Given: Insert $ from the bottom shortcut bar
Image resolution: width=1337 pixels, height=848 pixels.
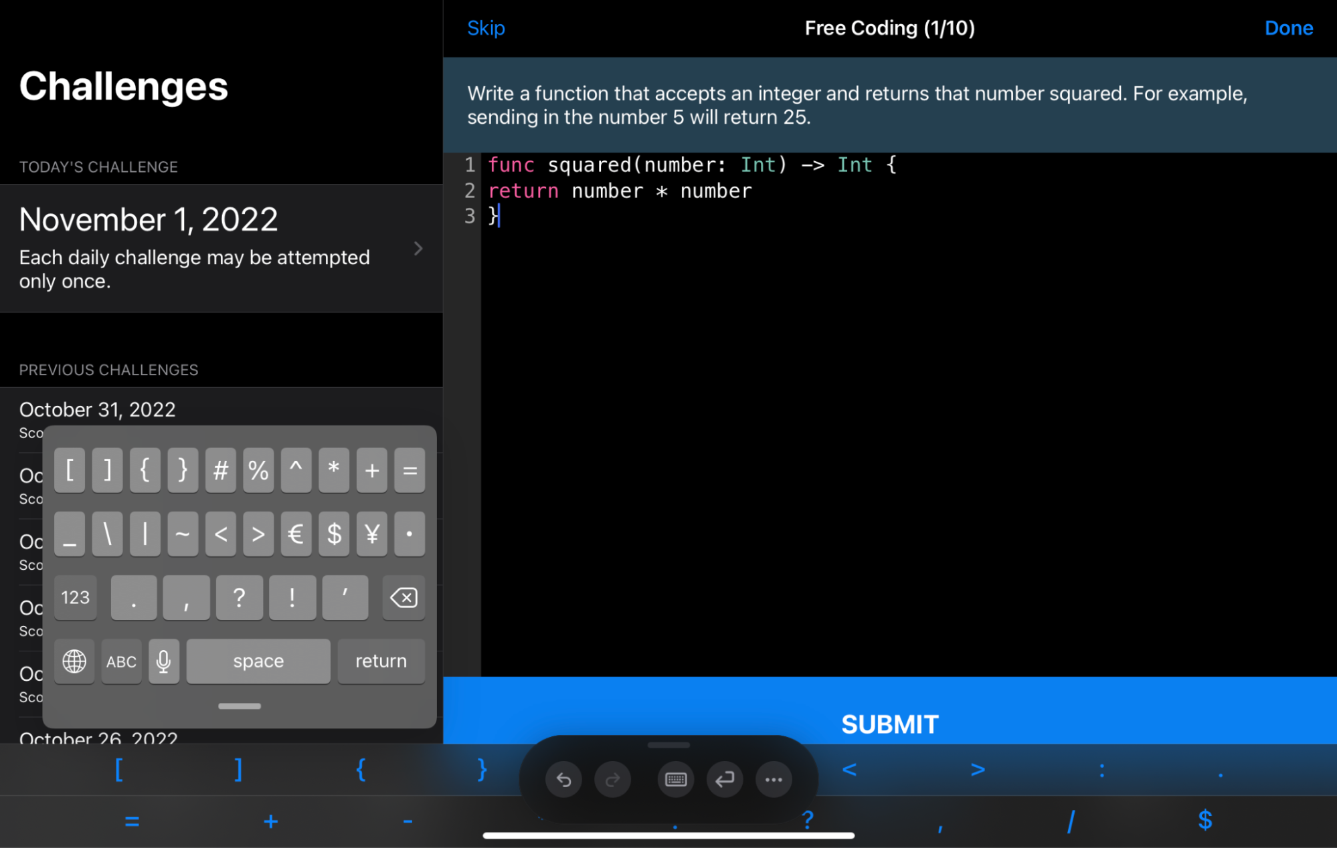Looking at the screenshot, I should coord(1205,819).
